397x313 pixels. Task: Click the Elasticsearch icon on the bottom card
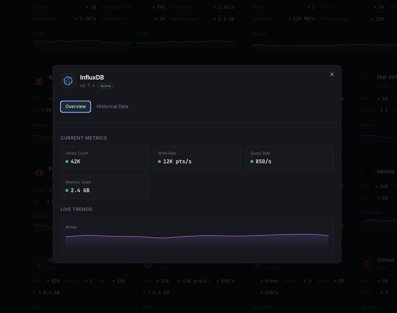[257, 264]
